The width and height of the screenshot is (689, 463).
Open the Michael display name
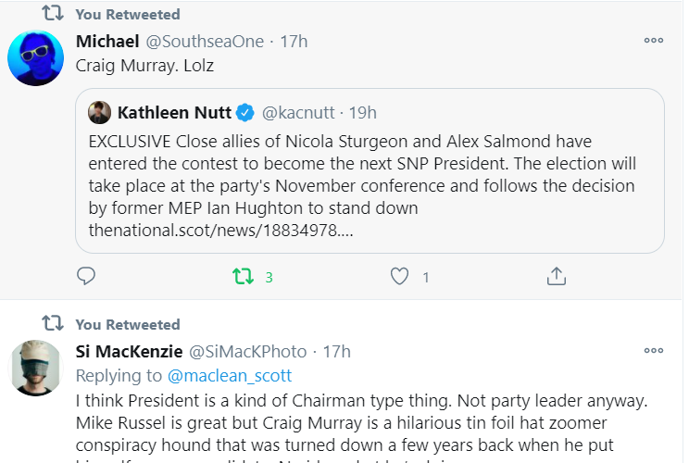click(x=106, y=42)
